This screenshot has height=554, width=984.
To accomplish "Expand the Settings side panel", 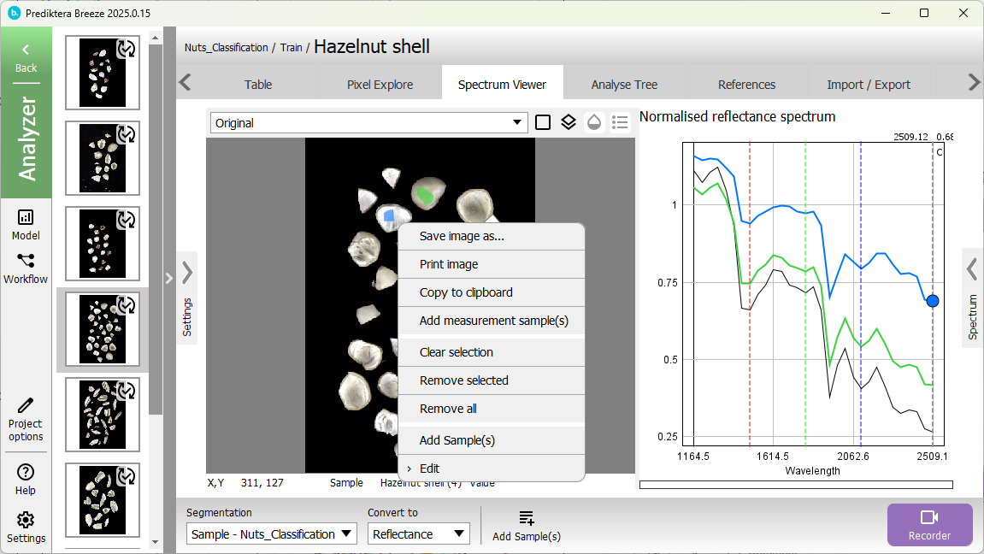I will (187, 298).
